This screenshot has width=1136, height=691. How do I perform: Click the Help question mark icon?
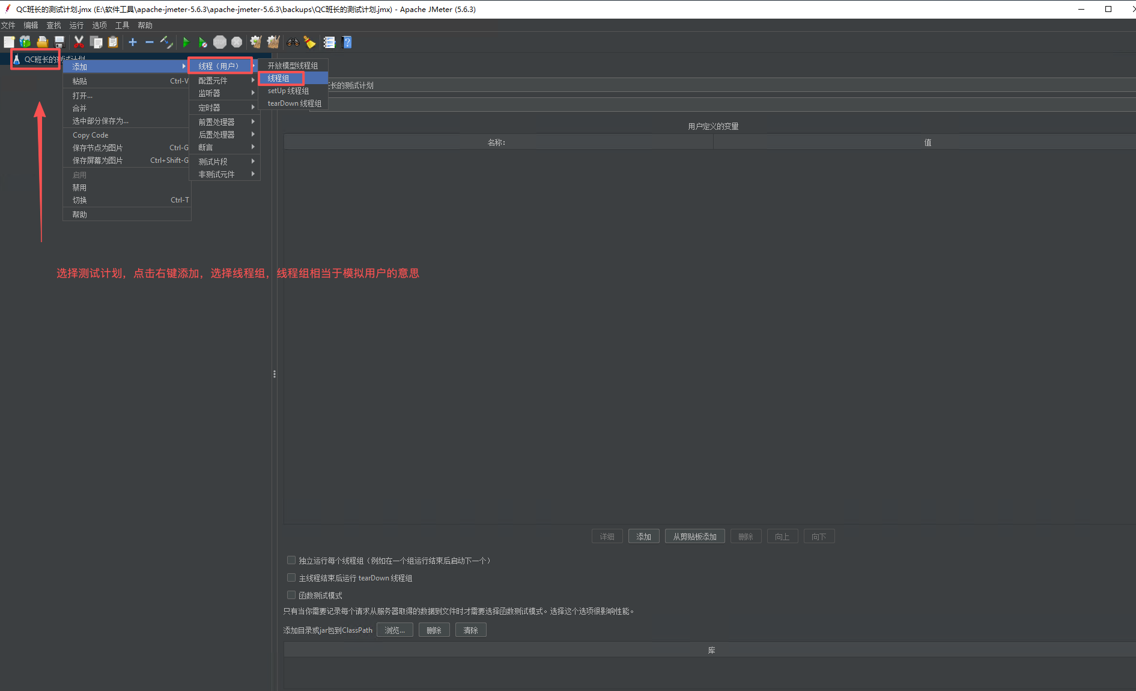[347, 42]
